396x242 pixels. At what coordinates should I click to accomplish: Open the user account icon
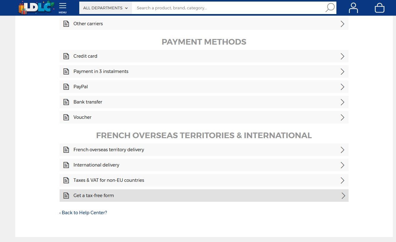click(x=353, y=8)
